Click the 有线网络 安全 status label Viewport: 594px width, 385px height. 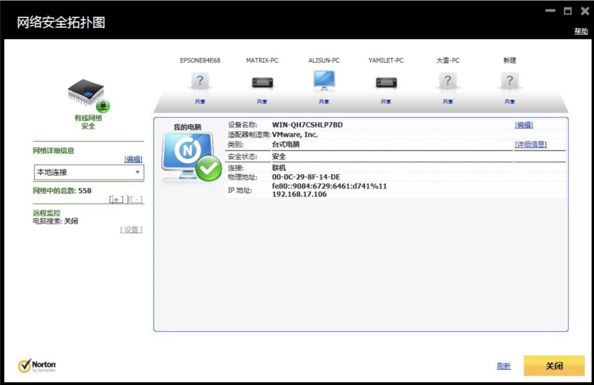[88, 123]
